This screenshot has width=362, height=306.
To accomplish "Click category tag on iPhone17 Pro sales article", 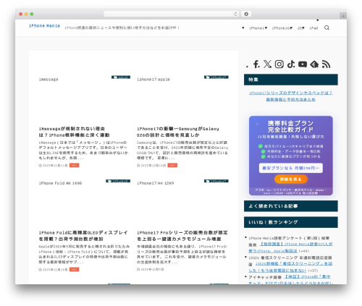I will 216,181.
